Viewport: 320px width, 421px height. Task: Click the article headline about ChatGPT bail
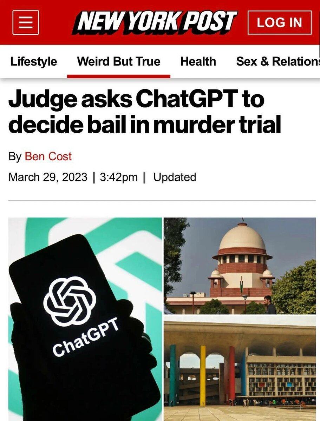[145, 112]
